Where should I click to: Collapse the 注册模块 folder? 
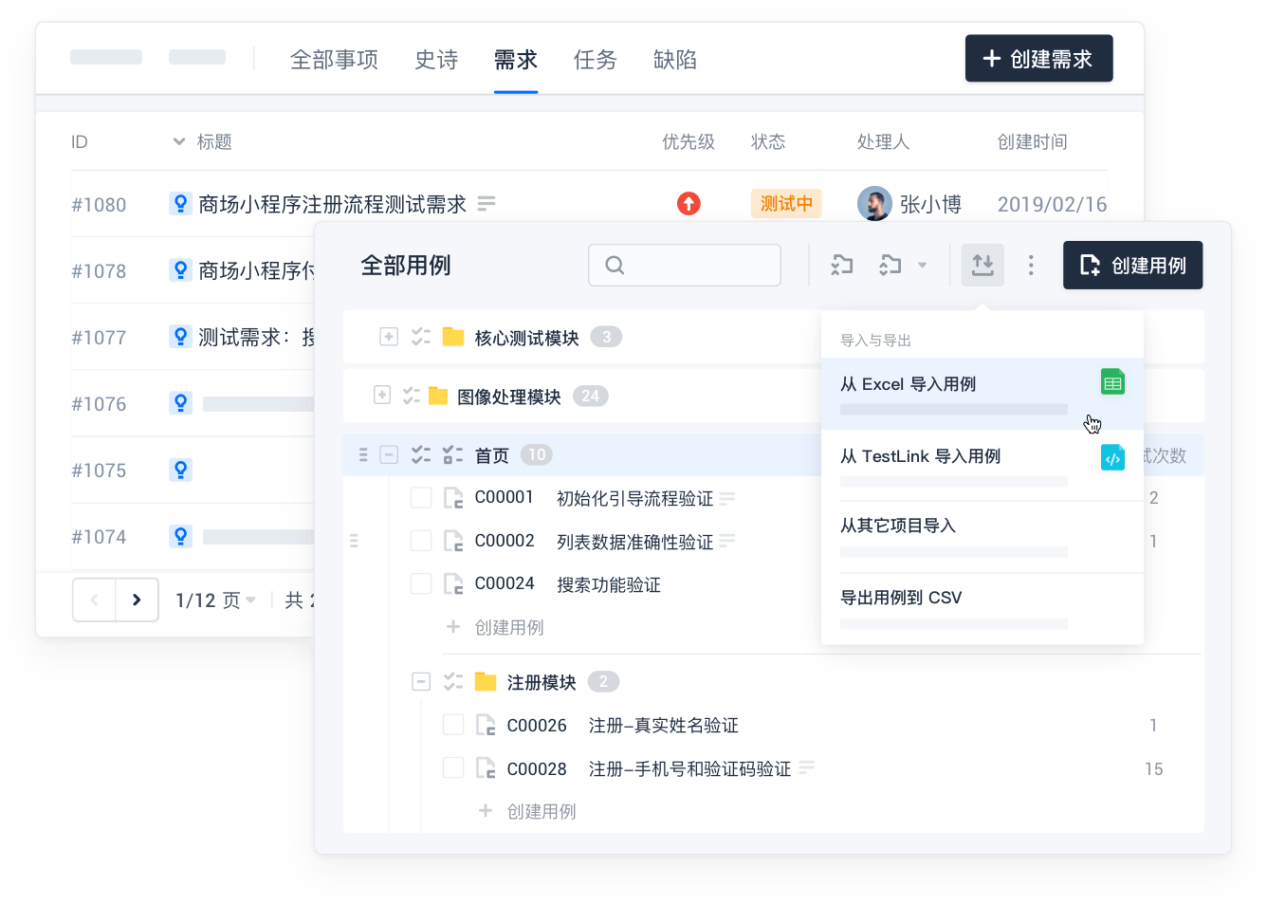click(421, 682)
